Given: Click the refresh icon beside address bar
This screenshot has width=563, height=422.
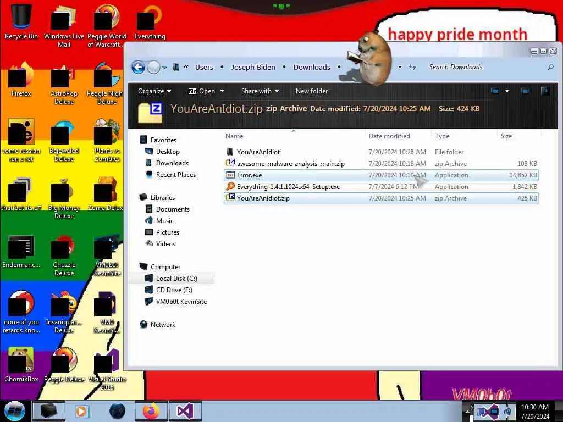Looking at the screenshot, I should tap(412, 67).
